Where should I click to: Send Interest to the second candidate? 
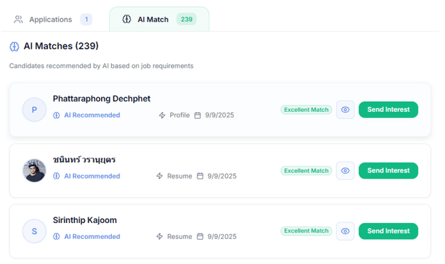point(388,170)
